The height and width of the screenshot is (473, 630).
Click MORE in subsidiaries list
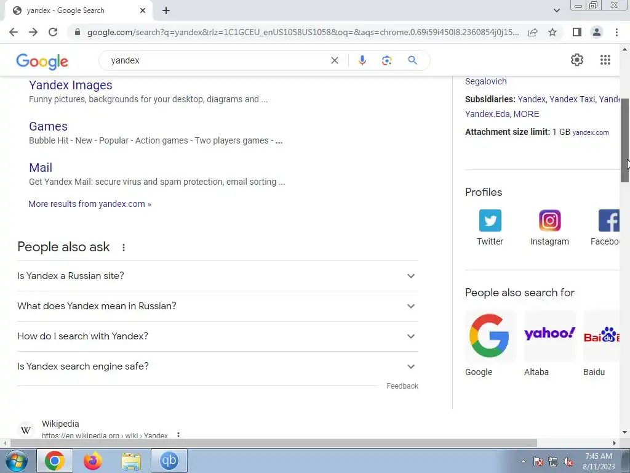[x=527, y=114]
